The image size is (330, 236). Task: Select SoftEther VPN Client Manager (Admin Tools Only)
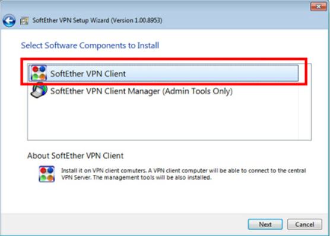141,91
